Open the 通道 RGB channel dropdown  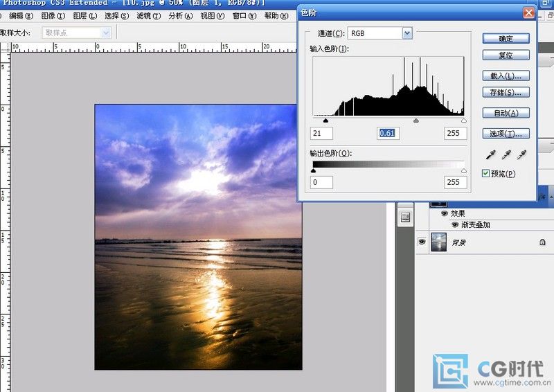point(406,33)
